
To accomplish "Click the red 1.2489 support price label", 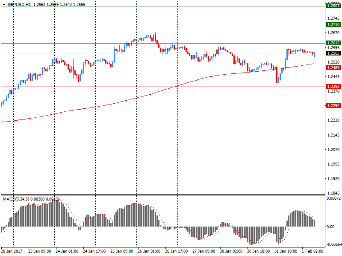I will (x=333, y=68).
